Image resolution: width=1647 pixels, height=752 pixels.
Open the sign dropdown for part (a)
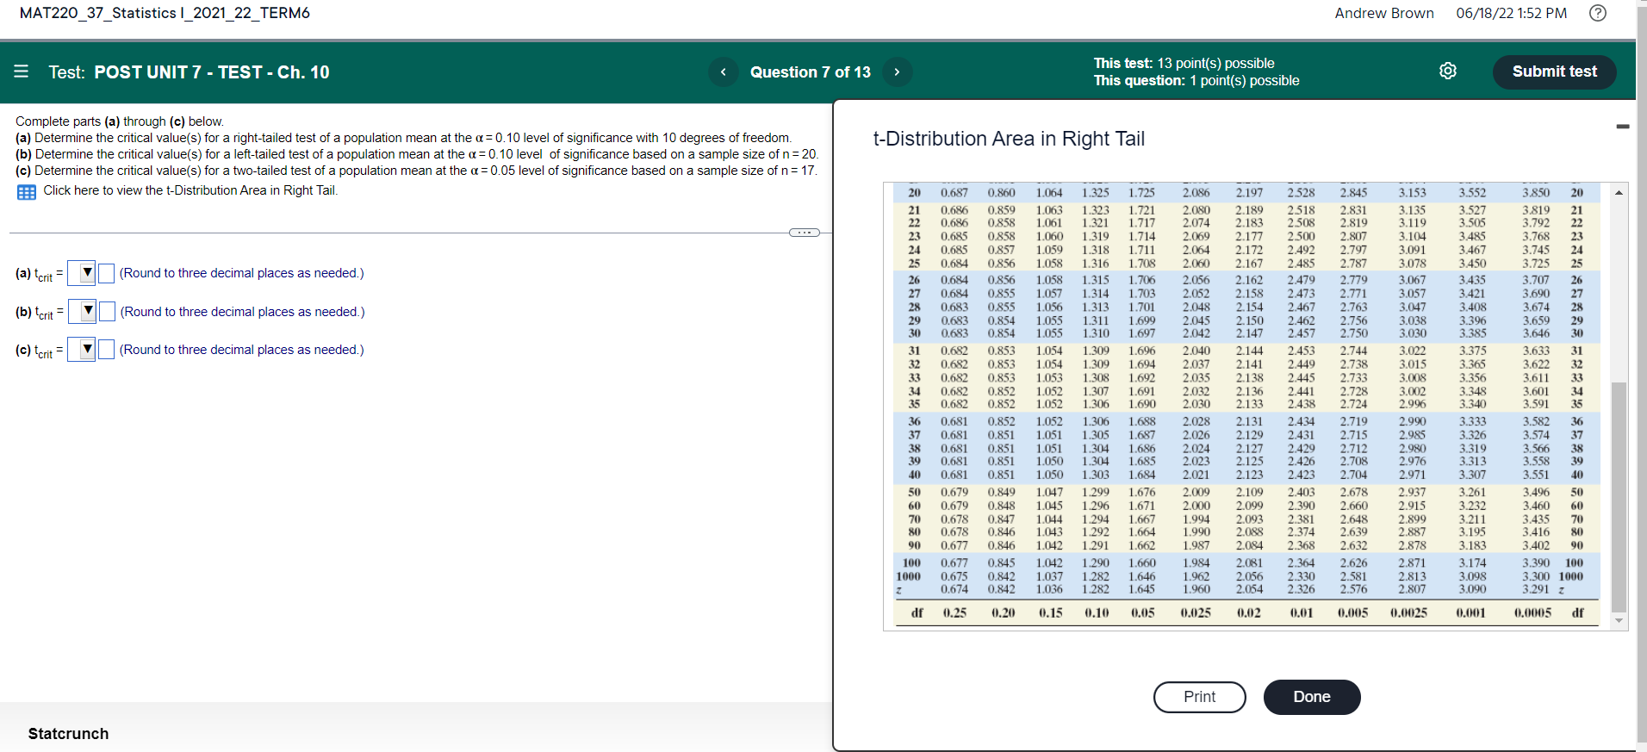(82, 273)
